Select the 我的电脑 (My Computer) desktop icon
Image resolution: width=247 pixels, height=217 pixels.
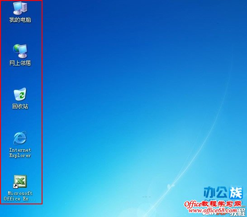click(x=20, y=8)
